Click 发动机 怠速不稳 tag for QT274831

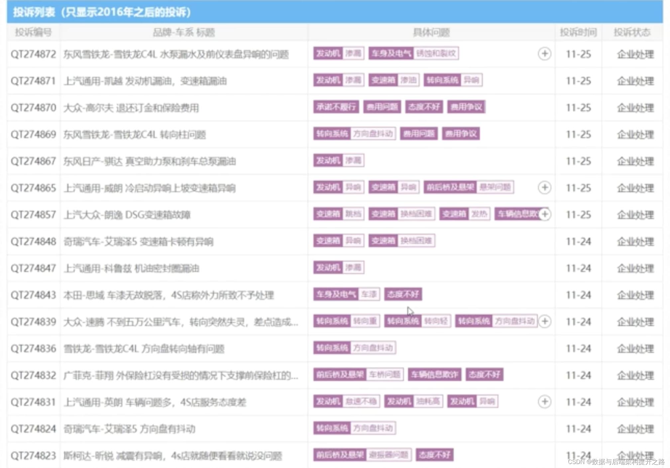tap(346, 402)
